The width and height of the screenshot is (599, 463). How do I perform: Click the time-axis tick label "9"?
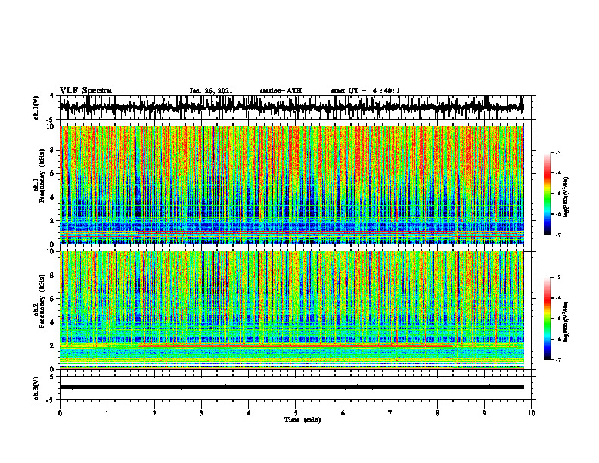click(x=484, y=413)
